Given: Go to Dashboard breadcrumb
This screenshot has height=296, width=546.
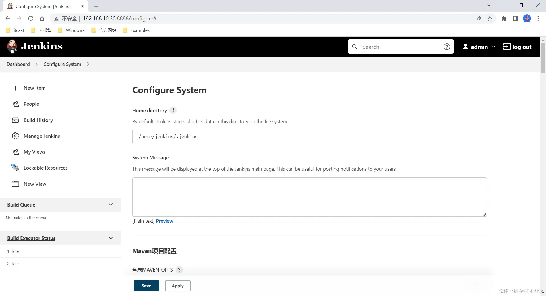Looking at the screenshot, I should (18, 64).
